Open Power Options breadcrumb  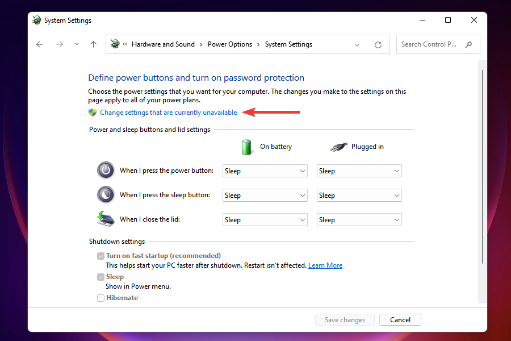click(230, 44)
